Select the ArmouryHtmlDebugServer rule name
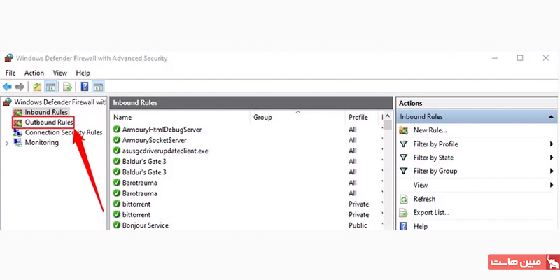The height and width of the screenshot is (280, 560). (162, 129)
